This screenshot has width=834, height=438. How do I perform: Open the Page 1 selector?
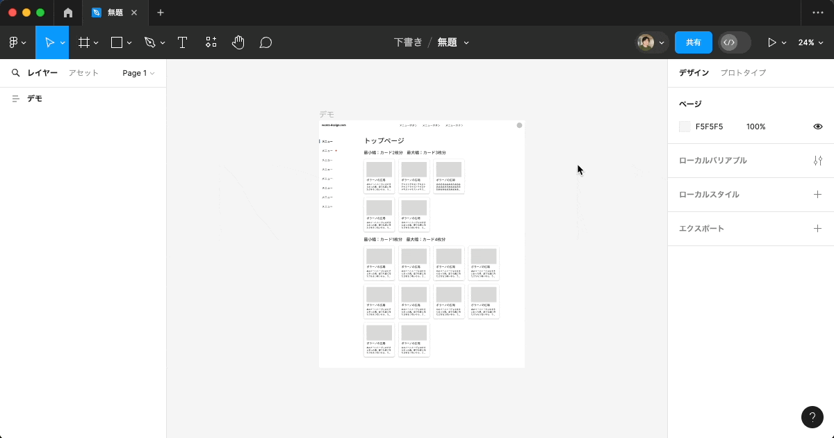click(x=138, y=72)
